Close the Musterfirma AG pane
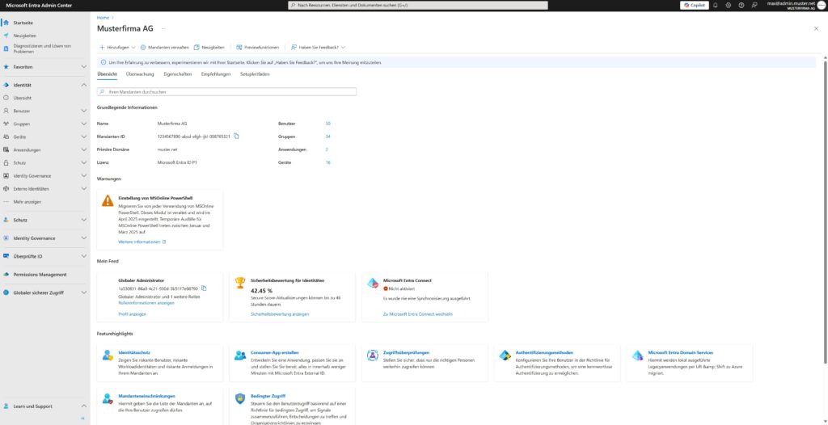Viewport: 828px width, 425px height. 816,28
